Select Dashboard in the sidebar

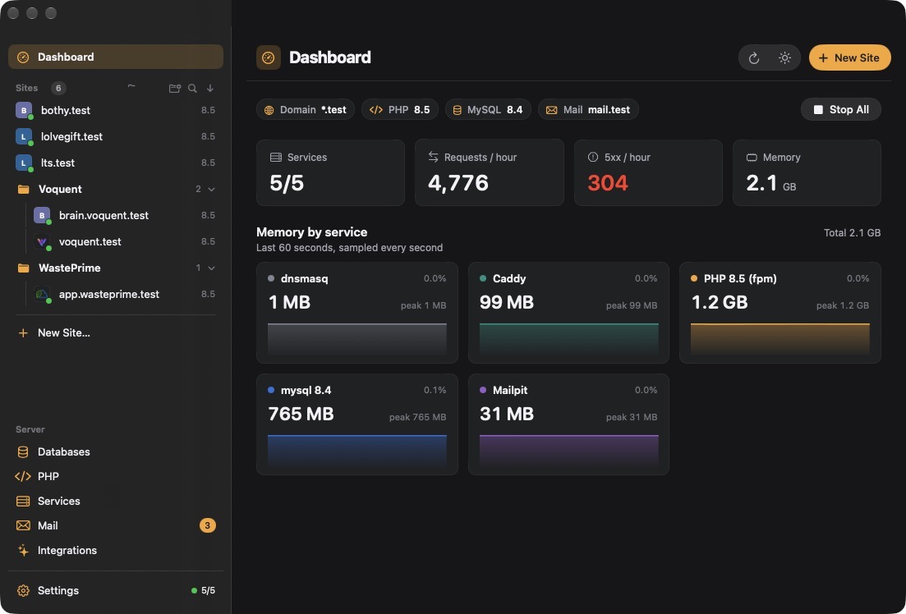pyautogui.click(x=116, y=57)
